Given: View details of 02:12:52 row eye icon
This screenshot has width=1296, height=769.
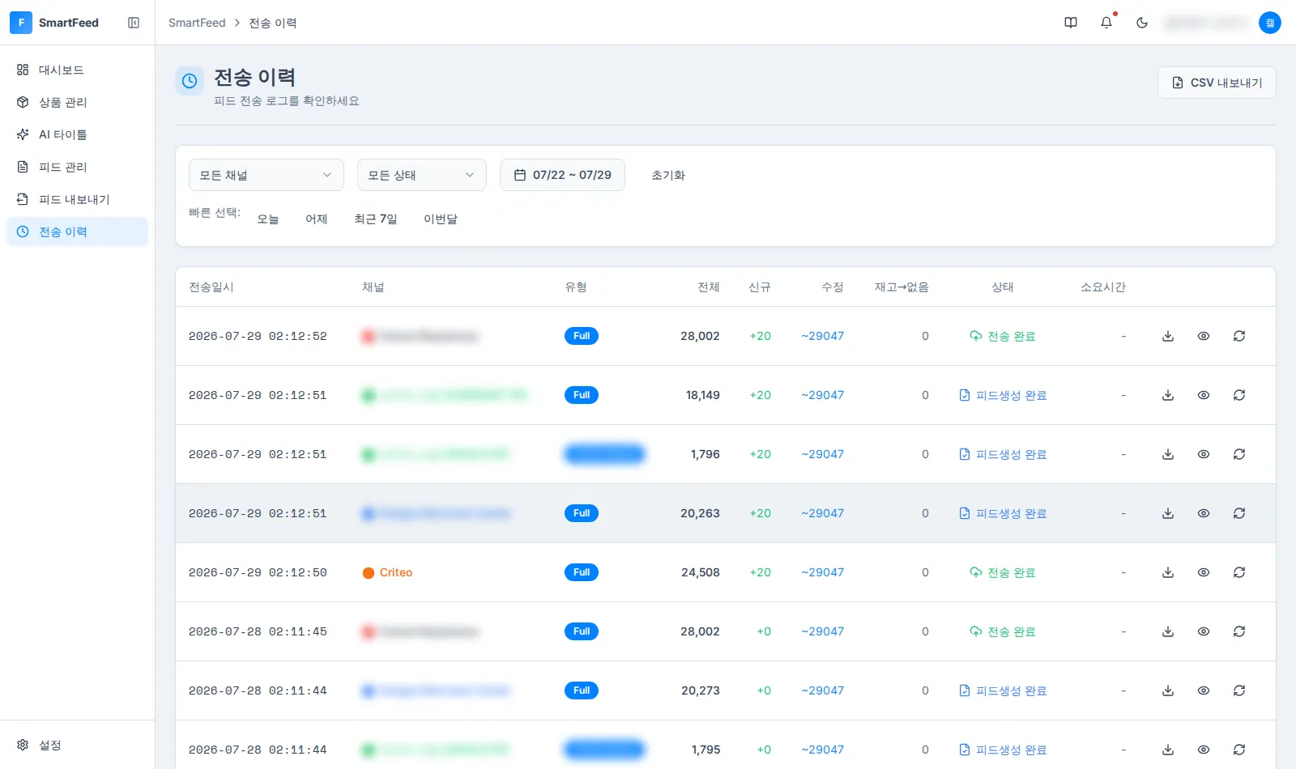Looking at the screenshot, I should [1204, 336].
